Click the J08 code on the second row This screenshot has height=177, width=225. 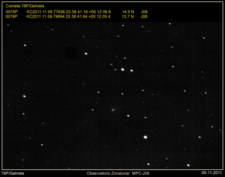144,17
